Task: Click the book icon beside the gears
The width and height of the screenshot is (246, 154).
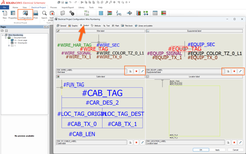Action: [x=63, y=13]
